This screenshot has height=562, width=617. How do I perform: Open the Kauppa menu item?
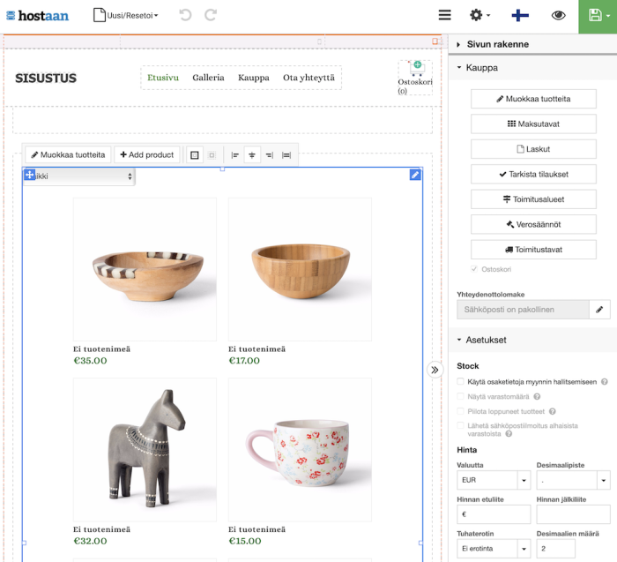coord(254,78)
